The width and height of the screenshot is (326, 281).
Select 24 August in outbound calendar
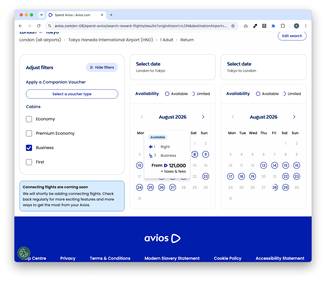pos(139,188)
